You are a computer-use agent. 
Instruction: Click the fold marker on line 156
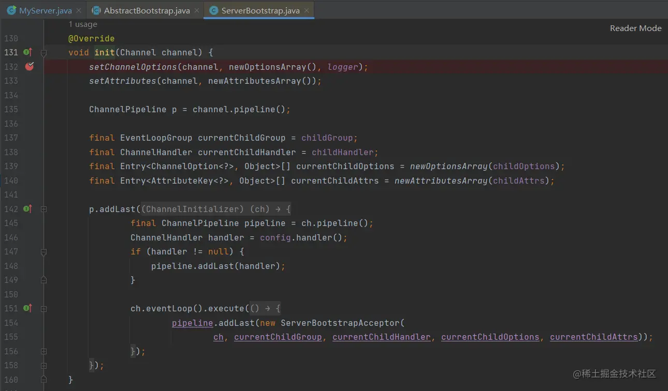tap(43, 351)
